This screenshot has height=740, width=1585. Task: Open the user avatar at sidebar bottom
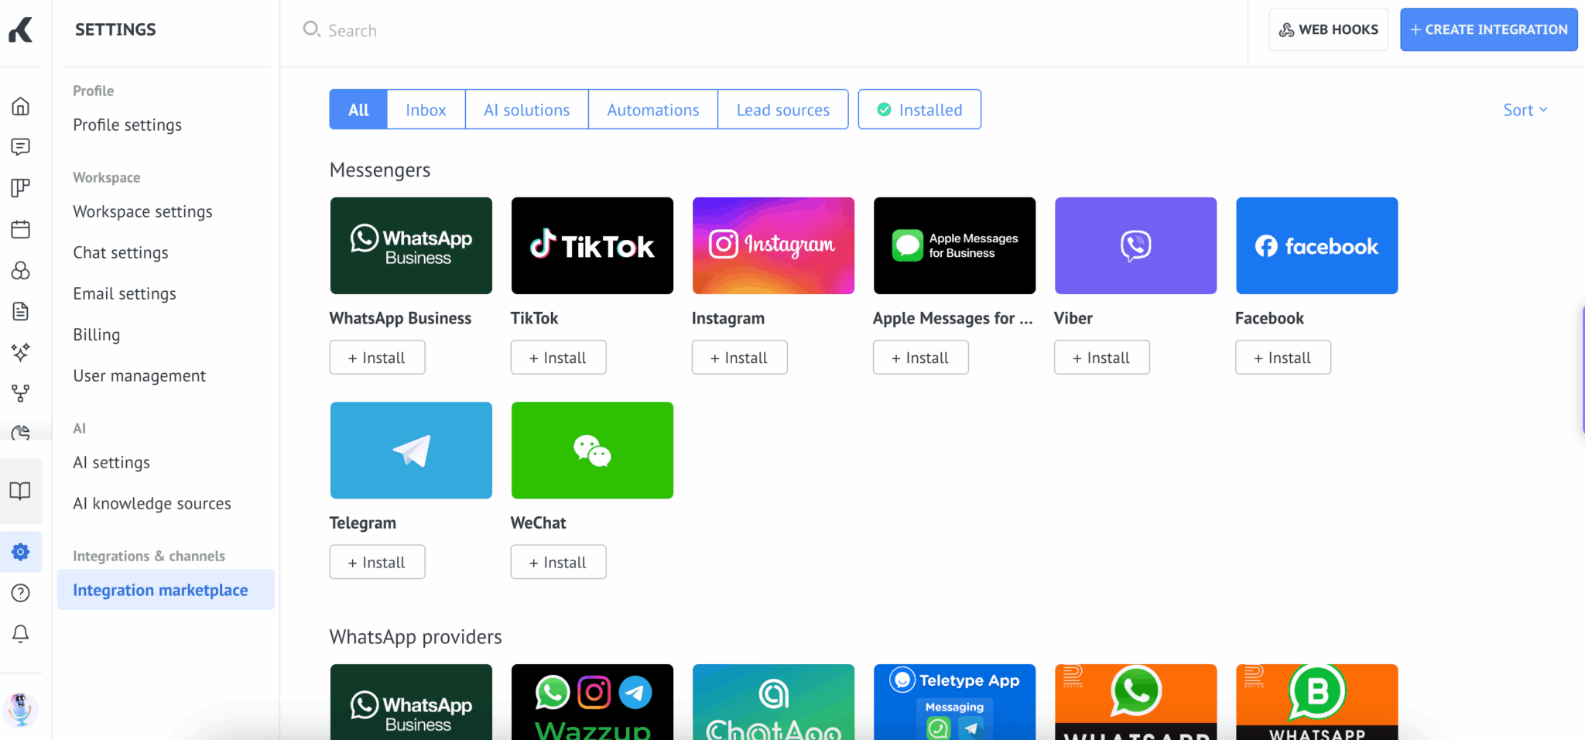pos(21,708)
